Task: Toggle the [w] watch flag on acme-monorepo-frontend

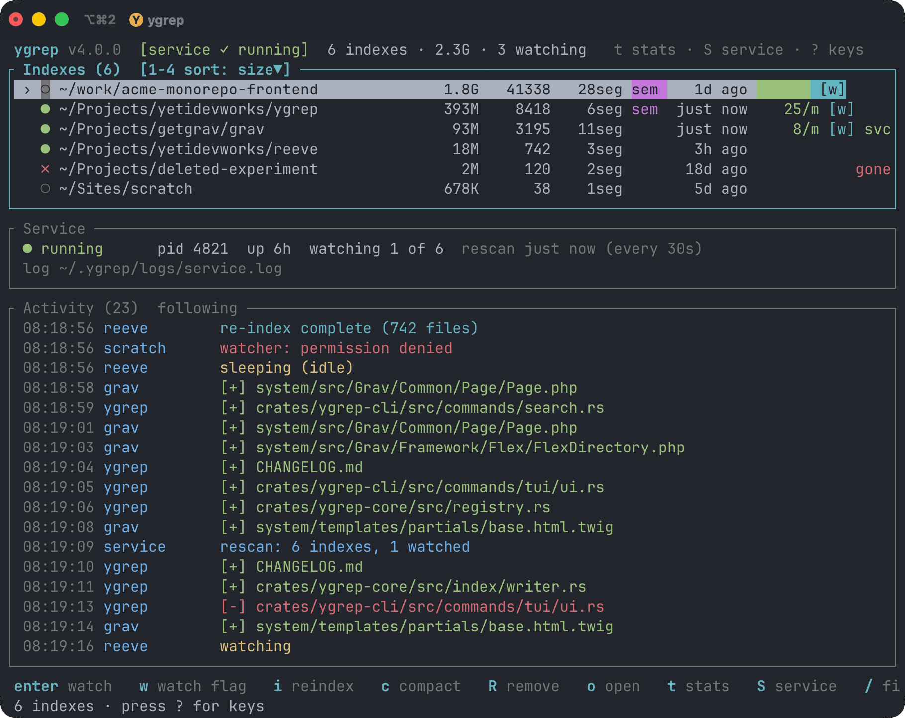Action: (833, 90)
